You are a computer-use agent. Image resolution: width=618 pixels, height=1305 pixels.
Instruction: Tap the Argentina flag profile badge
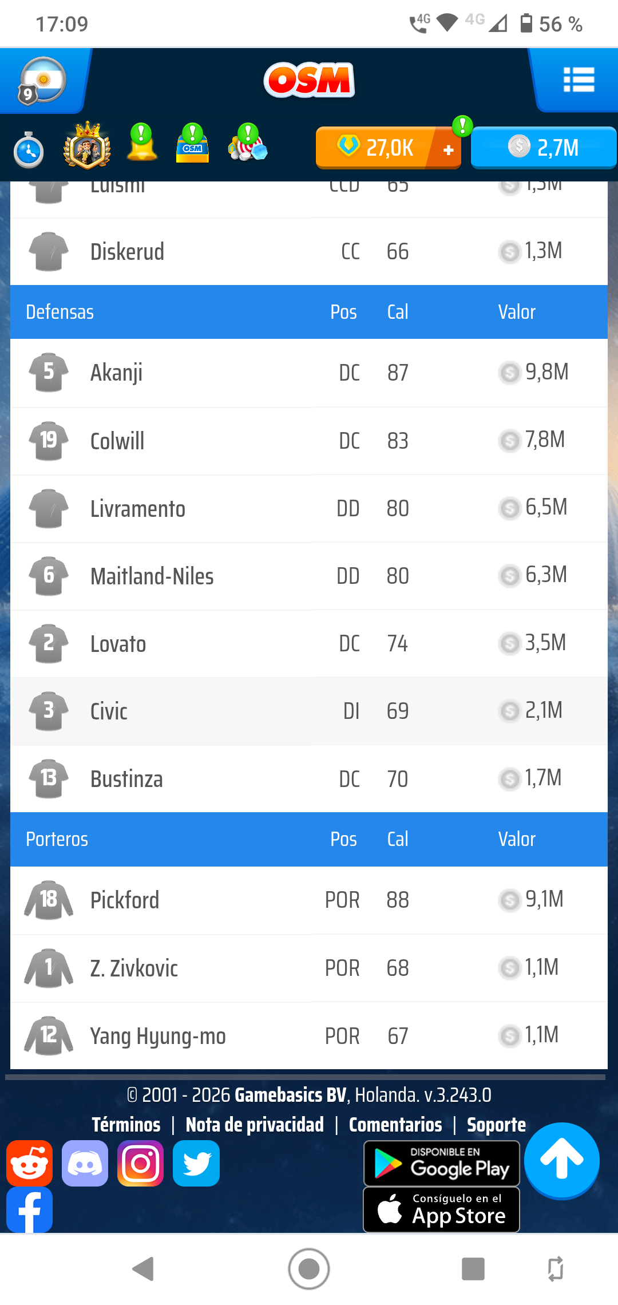[42, 80]
